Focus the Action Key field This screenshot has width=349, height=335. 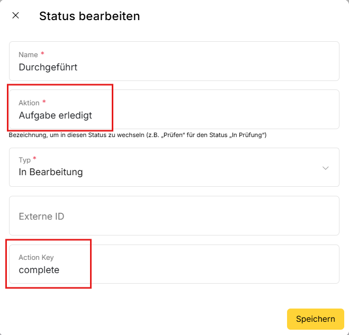pyautogui.click(x=212, y=264)
